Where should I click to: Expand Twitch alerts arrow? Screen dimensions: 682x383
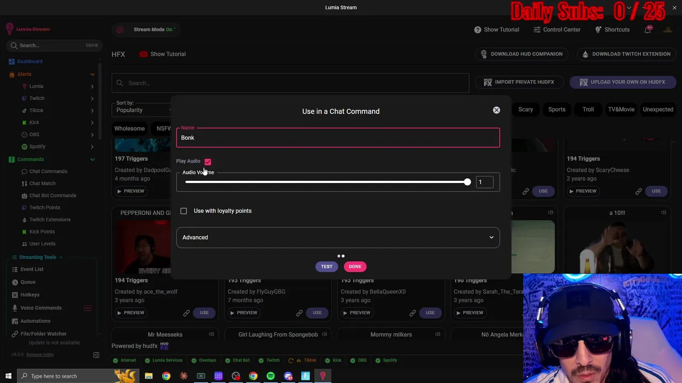coord(92,98)
